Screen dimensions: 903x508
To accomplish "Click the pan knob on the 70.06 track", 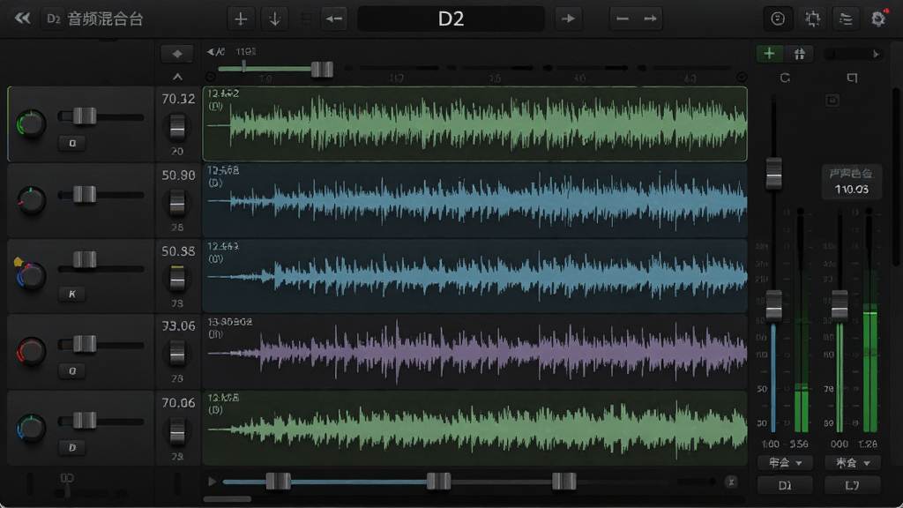I will coord(31,428).
